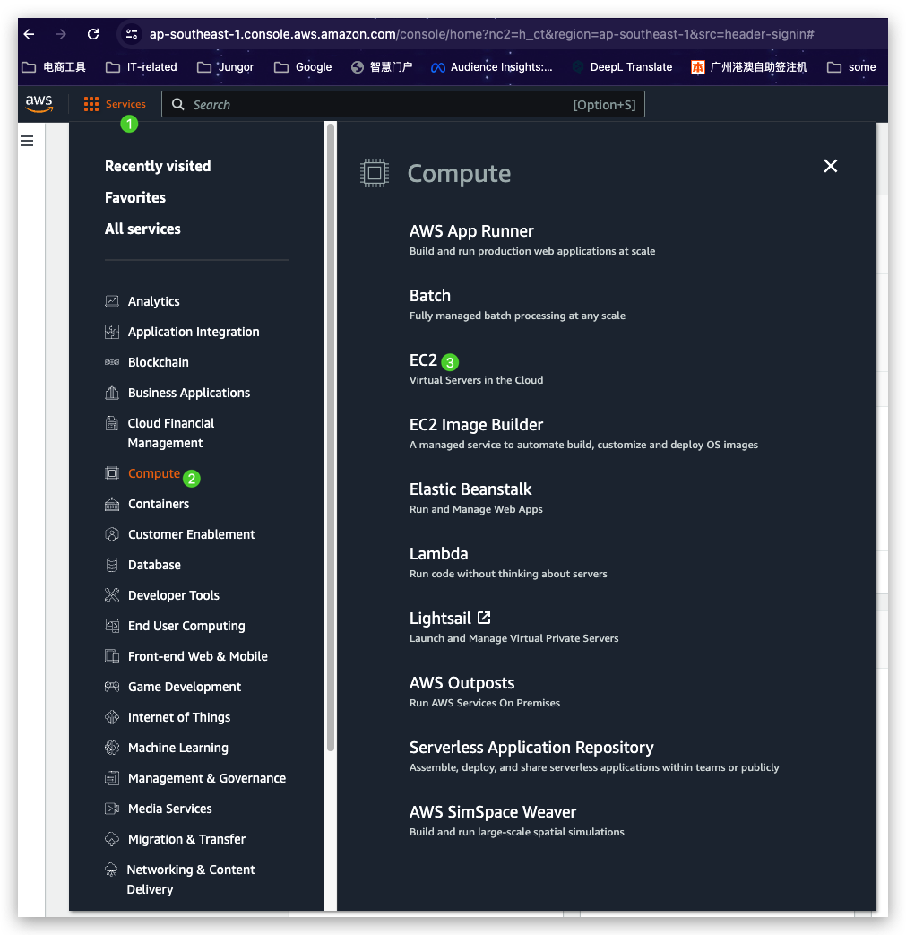
Task: Open EC2 virtual servers service
Action: click(x=423, y=360)
